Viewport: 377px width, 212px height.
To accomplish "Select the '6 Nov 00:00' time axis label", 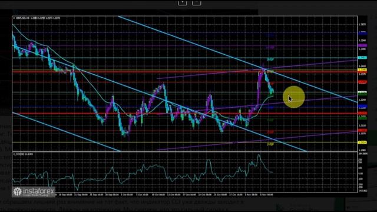I will pos(267,194).
